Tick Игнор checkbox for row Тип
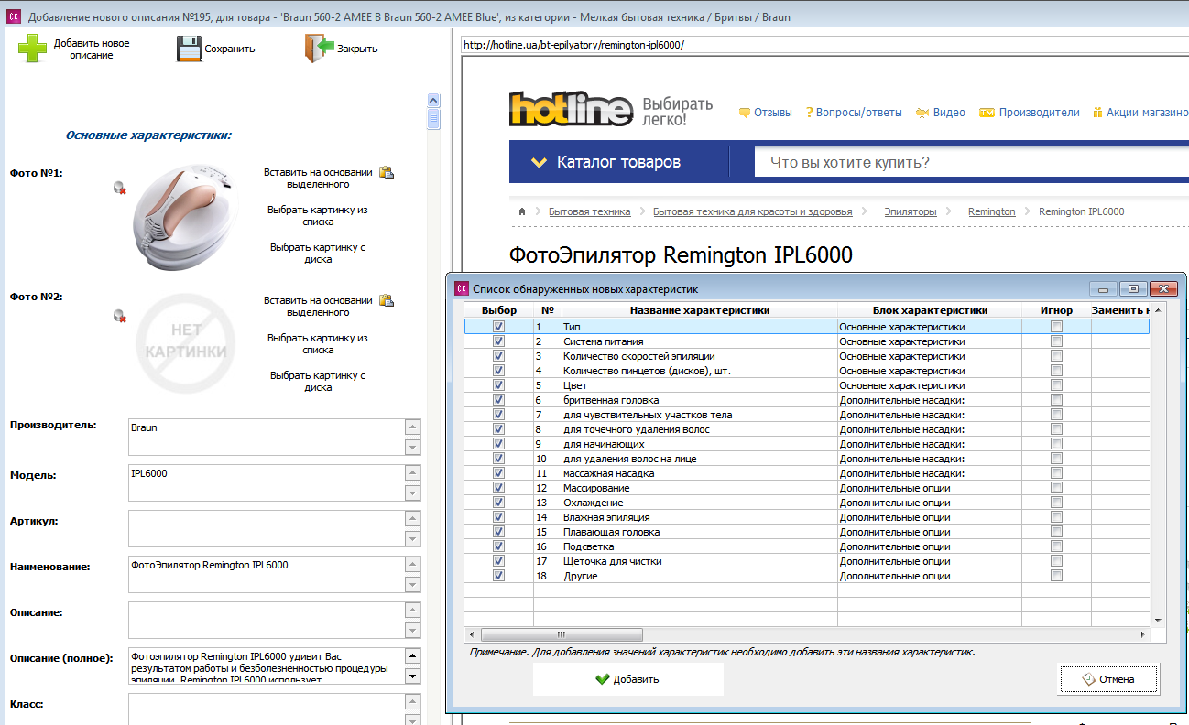Viewport: 1189px width, 725px height. [1056, 327]
